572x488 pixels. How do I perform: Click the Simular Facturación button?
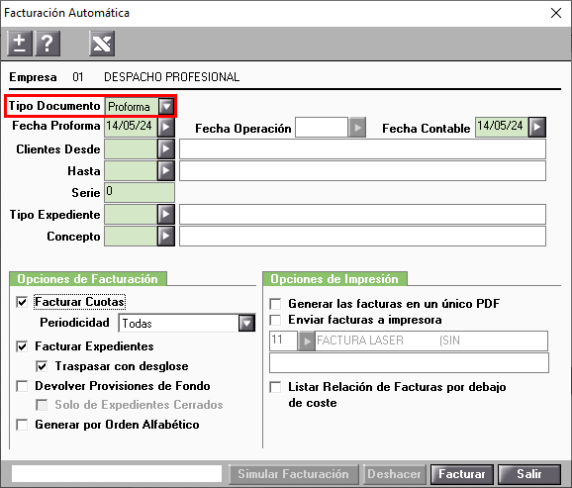293,474
